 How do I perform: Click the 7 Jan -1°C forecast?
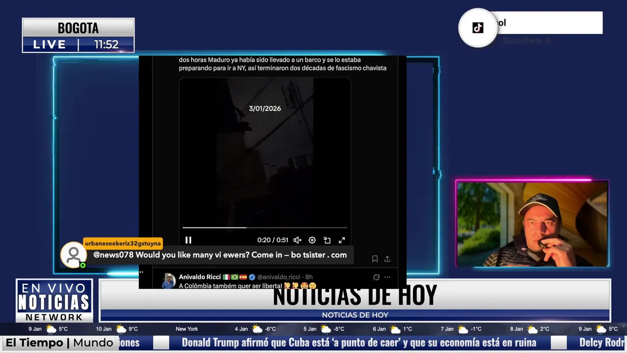tap(461, 329)
